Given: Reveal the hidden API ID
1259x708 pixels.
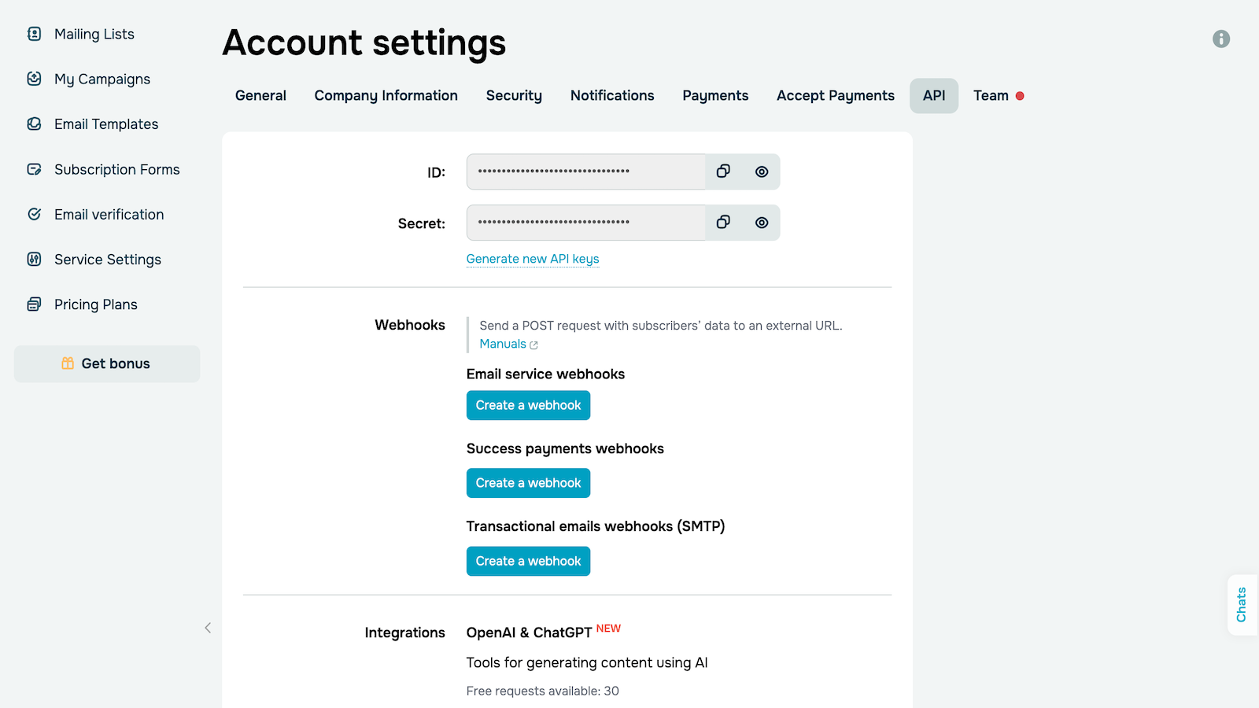Looking at the screenshot, I should click(x=761, y=171).
